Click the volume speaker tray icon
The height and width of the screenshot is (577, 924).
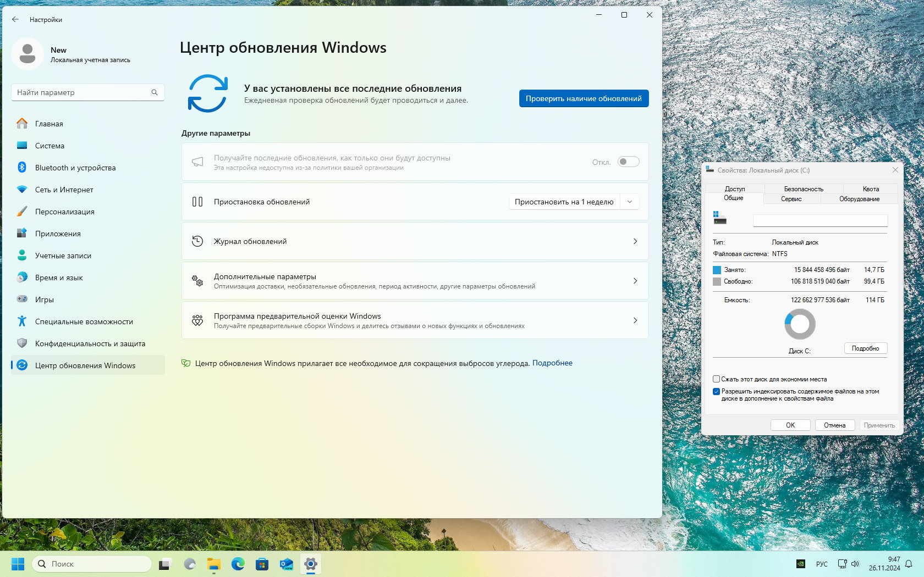pyautogui.click(x=855, y=564)
